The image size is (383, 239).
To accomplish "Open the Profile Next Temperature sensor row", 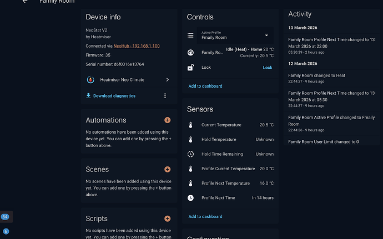I will pyautogui.click(x=230, y=183).
